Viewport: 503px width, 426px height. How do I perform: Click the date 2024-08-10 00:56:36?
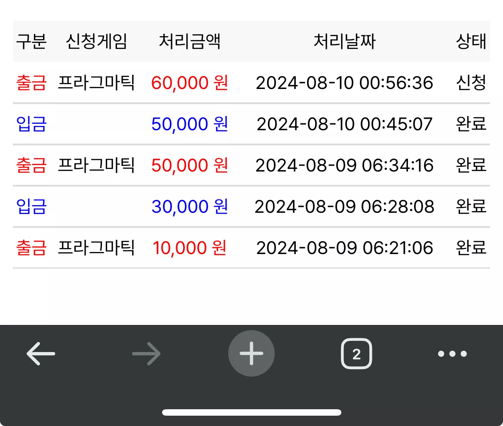344,83
